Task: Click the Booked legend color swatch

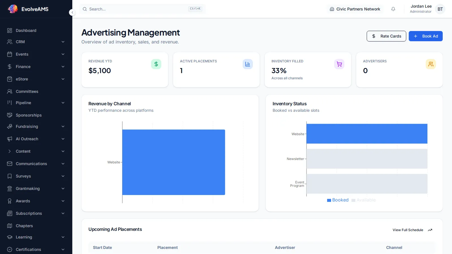Action: tap(329, 200)
